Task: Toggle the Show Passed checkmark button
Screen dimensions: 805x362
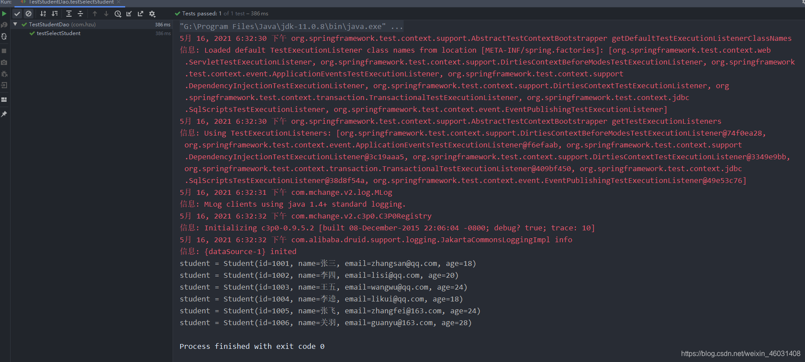Action: pyautogui.click(x=17, y=14)
